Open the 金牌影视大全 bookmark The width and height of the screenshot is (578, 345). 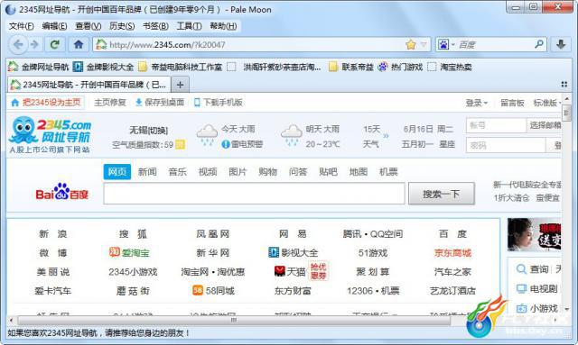point(104,67)
